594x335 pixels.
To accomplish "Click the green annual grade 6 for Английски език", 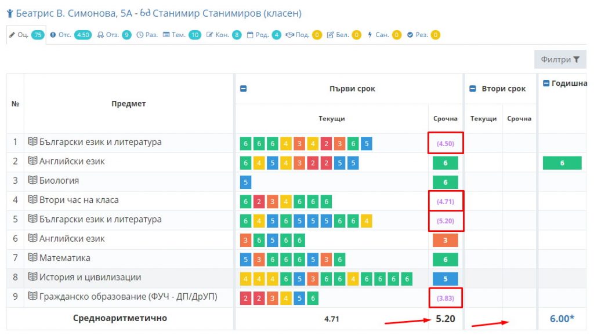I will pyautogui.click(x=562, y=163).
